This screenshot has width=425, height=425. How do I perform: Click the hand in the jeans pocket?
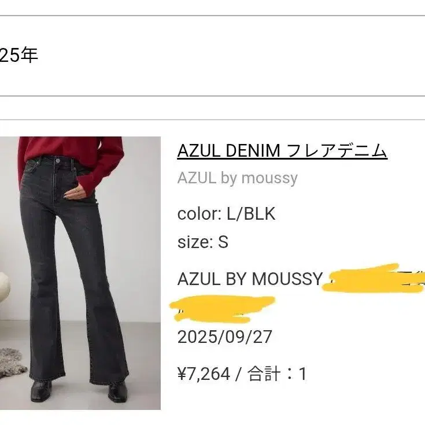[x=76, y=193]
